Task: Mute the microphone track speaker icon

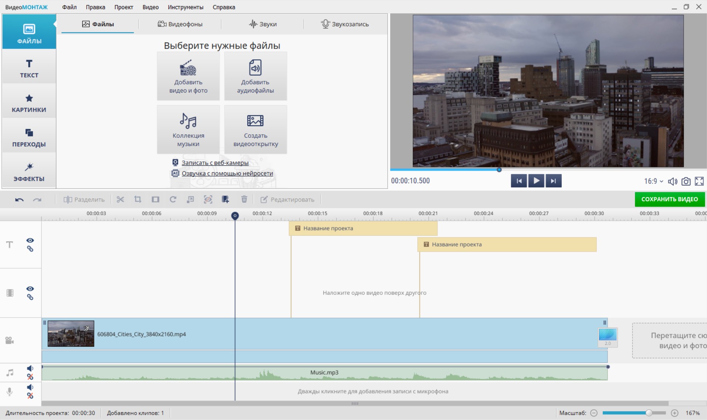Action: click(30, 387)
